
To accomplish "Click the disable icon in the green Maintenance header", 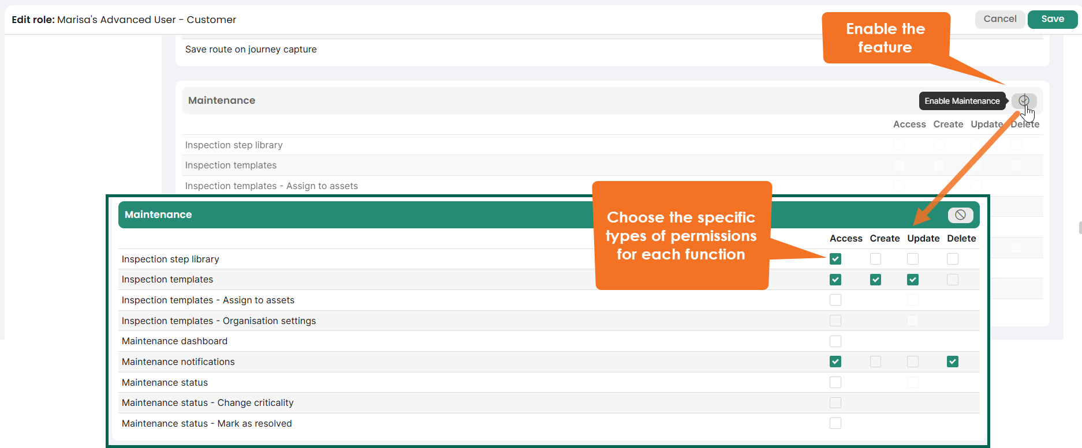I will pyautogui.click(x=960, y=215).
